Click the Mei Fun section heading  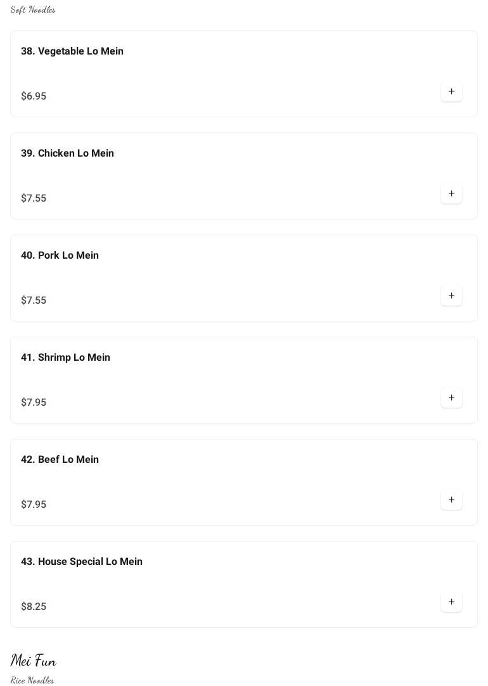[x=34, y=661]
